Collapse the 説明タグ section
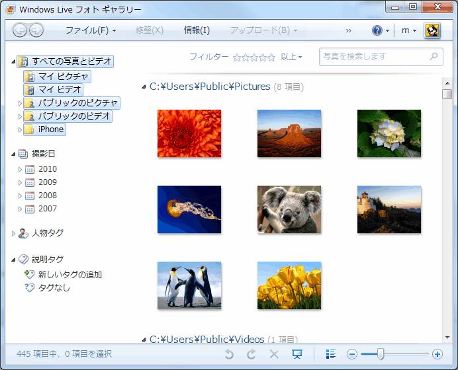458x370 pixels. (x=13, y=260)
